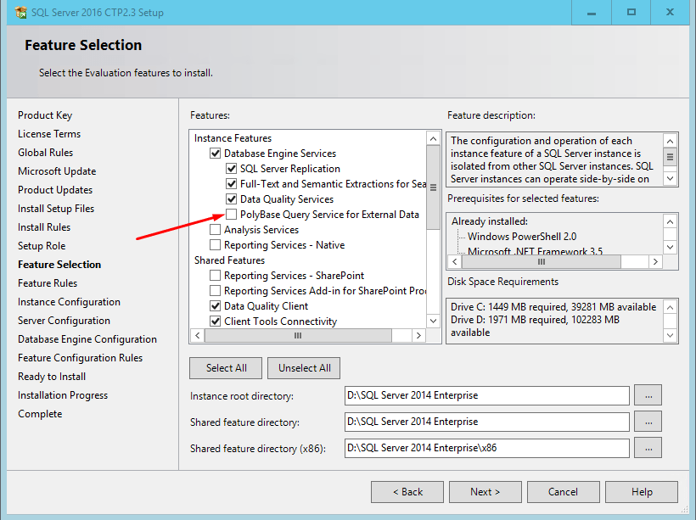Open the Product Key step in sidebar
The height and width of the screenshot is (520, 696).
45,115
